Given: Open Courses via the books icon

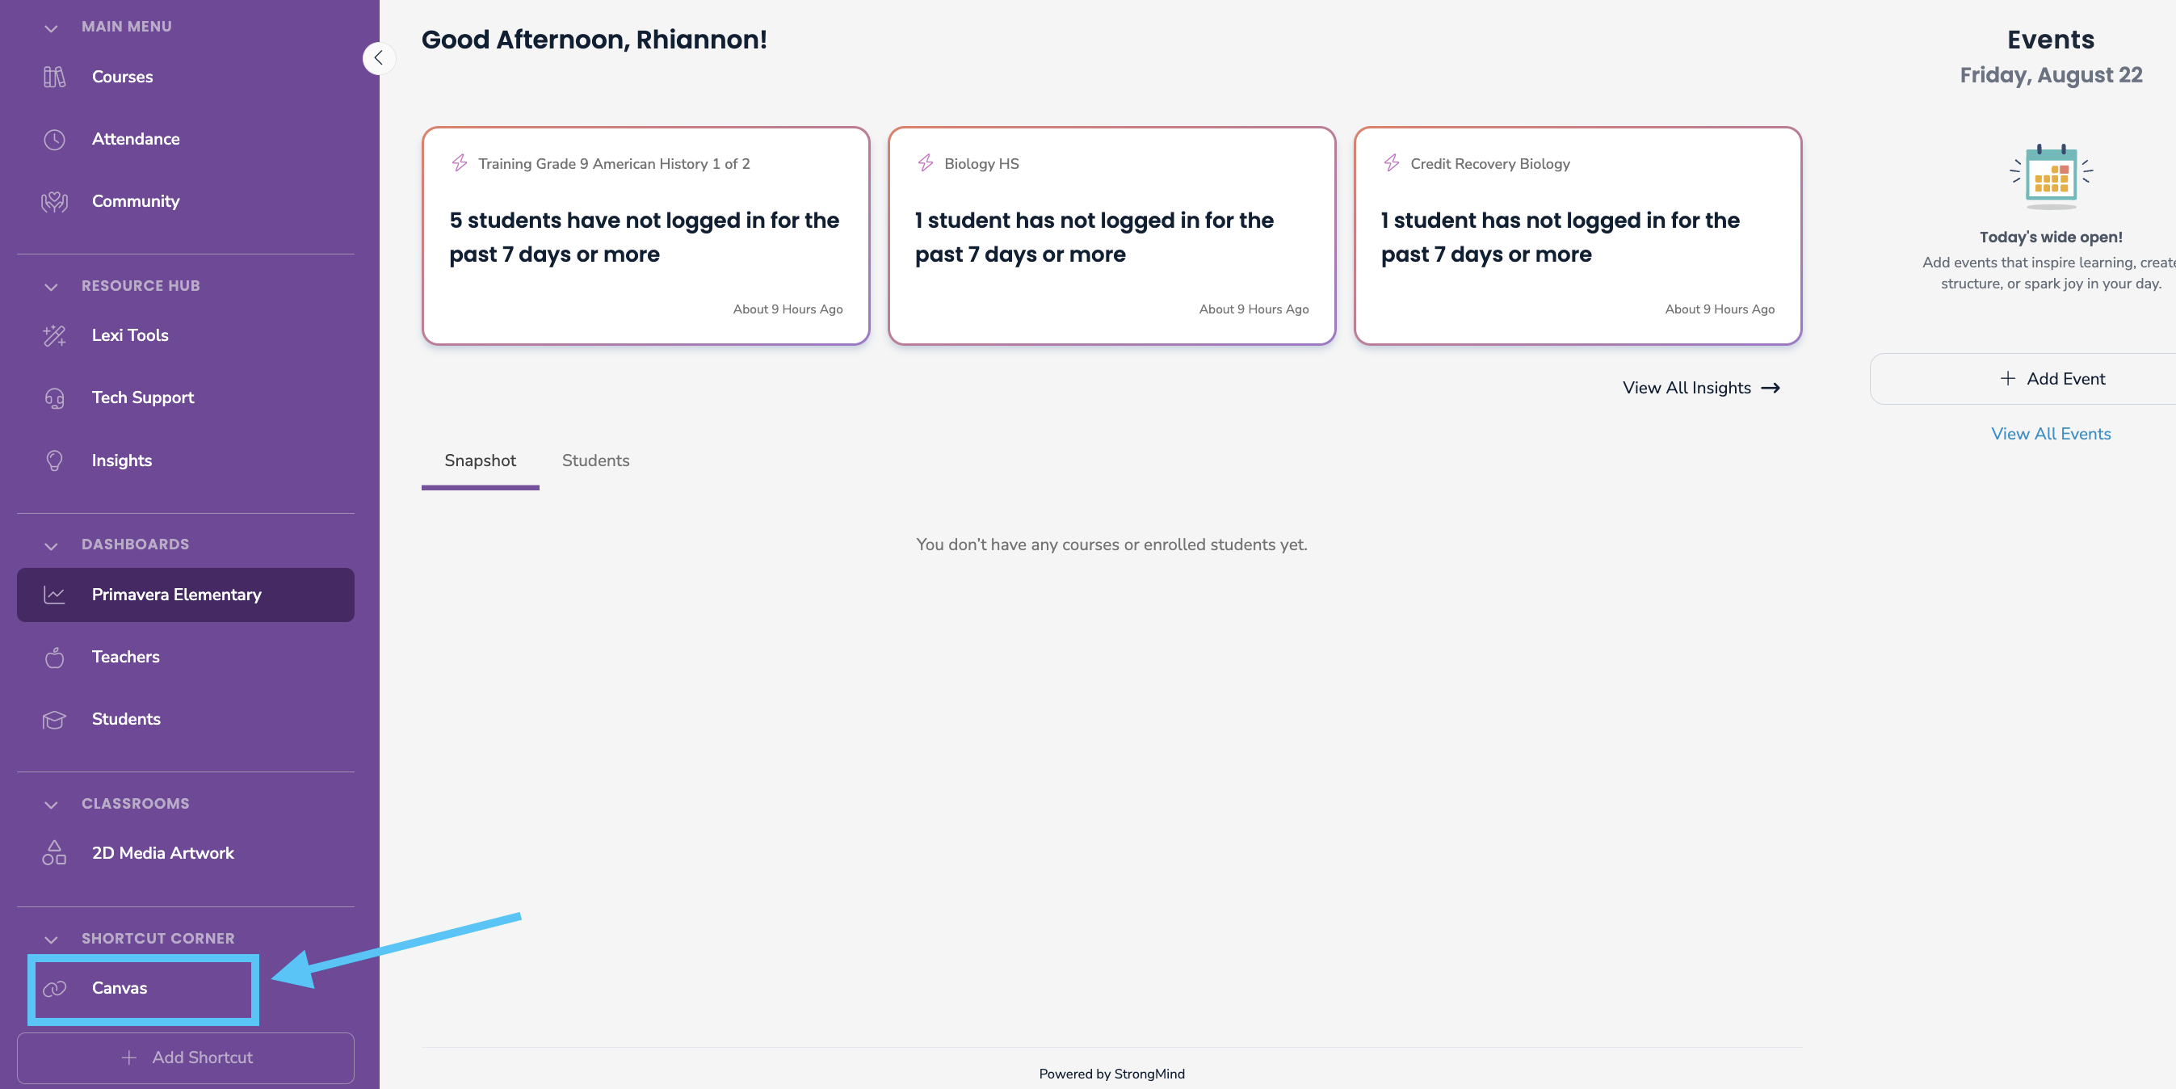Looking at the screenshot, I should [x=54, y=77].
